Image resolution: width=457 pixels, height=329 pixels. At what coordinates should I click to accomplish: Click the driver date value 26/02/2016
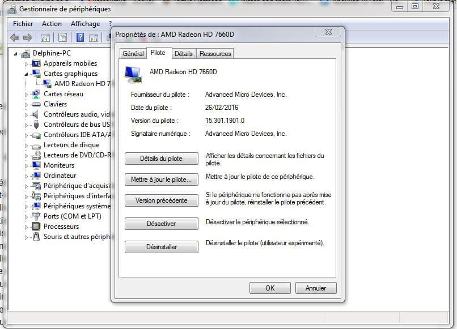pos(222,108)
